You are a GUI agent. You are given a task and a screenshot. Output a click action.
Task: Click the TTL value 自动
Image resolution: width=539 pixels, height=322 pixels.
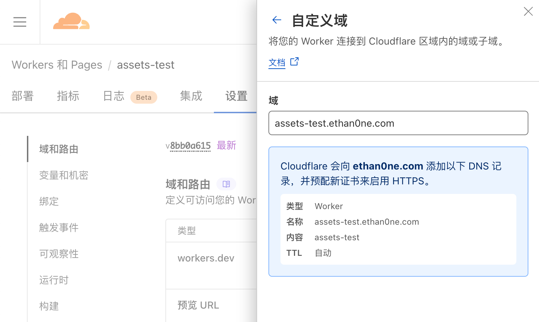point(323,253)
